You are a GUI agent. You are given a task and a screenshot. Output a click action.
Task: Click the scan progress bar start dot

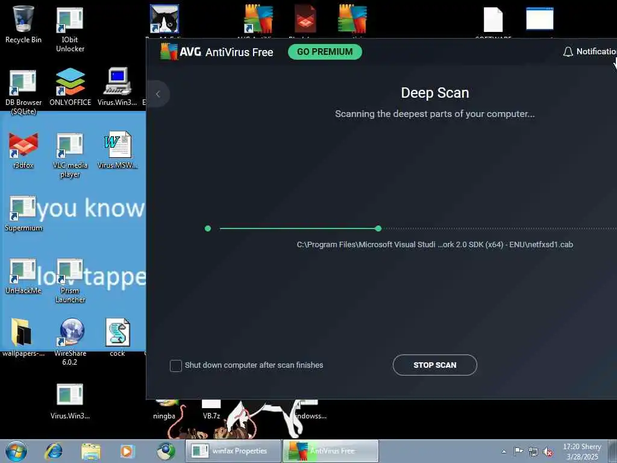point(208,228)
